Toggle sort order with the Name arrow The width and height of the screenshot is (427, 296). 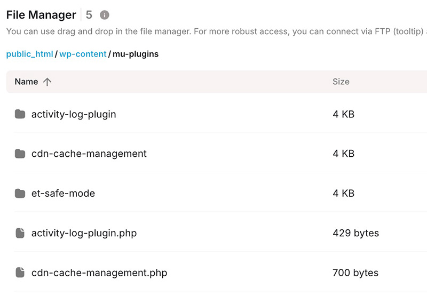[x=47, y=82]
